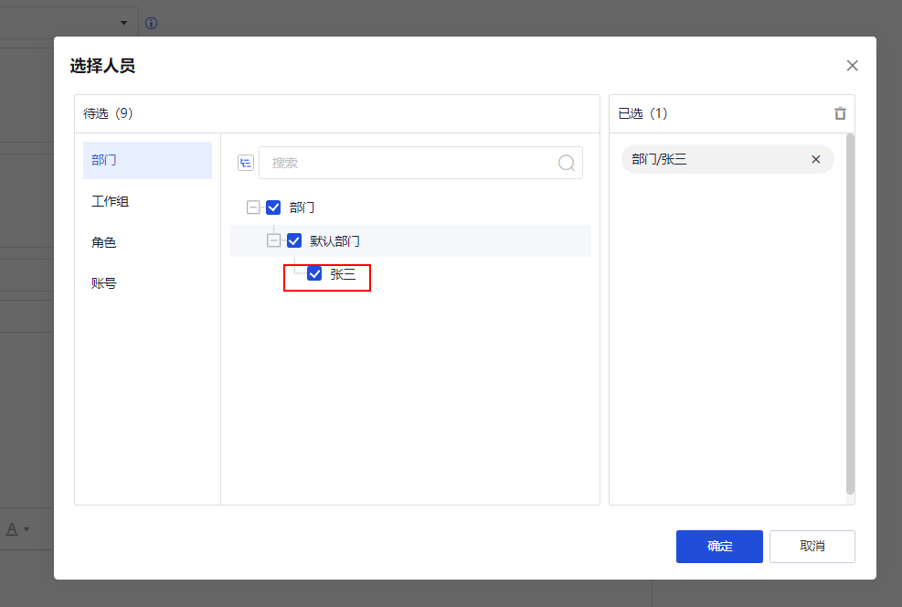Click the search magnifier icon

[567, 163]
